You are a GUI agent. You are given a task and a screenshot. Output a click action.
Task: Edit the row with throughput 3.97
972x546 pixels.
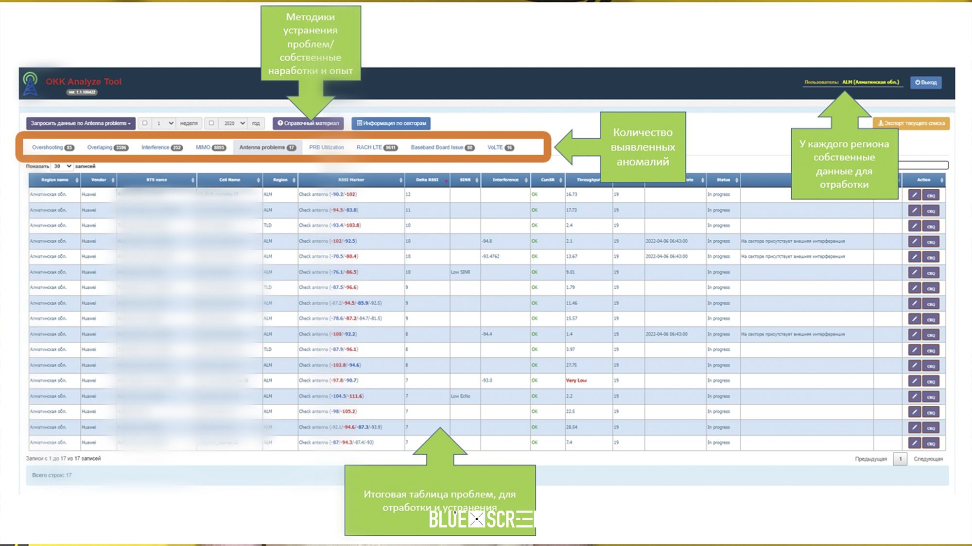click(x=914, y=350)
